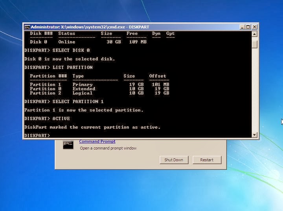
Task: Click the '109 MB' free space value
Action: 138,42
